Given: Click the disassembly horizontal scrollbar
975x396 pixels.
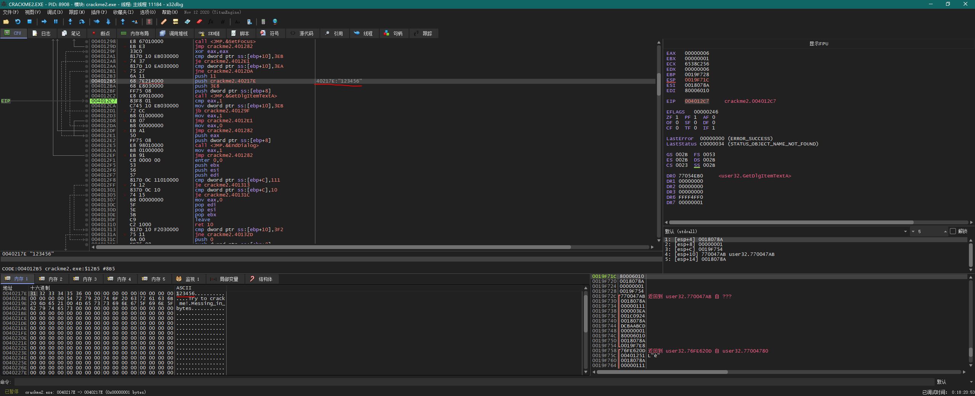Looking at the screenshot, I should tap(333, 247).
